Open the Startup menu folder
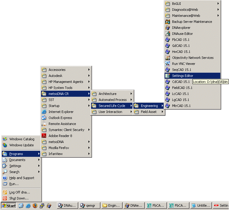229x210 pixels. 66,106
